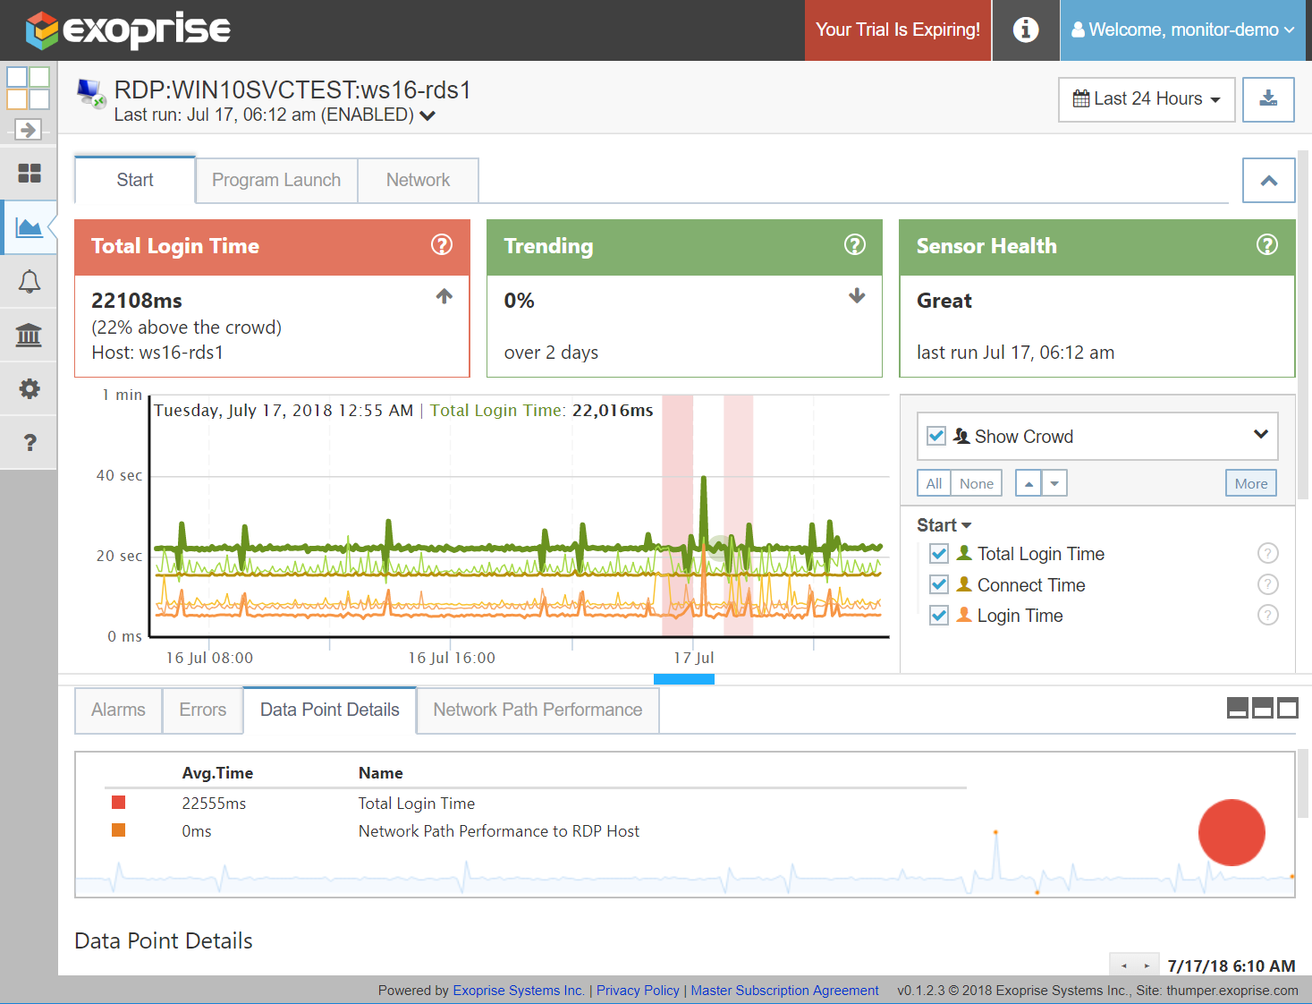Click help icon beside Login Time series

tap(1268, 615)
